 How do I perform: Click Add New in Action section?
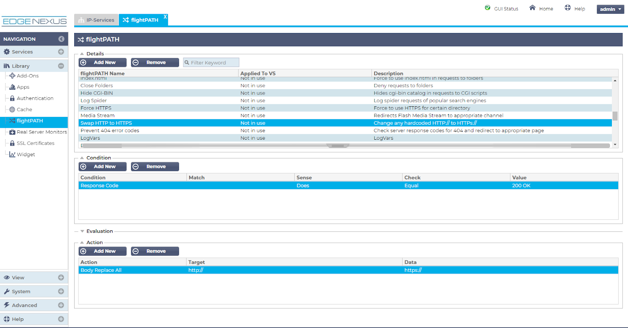pos(102,251)
